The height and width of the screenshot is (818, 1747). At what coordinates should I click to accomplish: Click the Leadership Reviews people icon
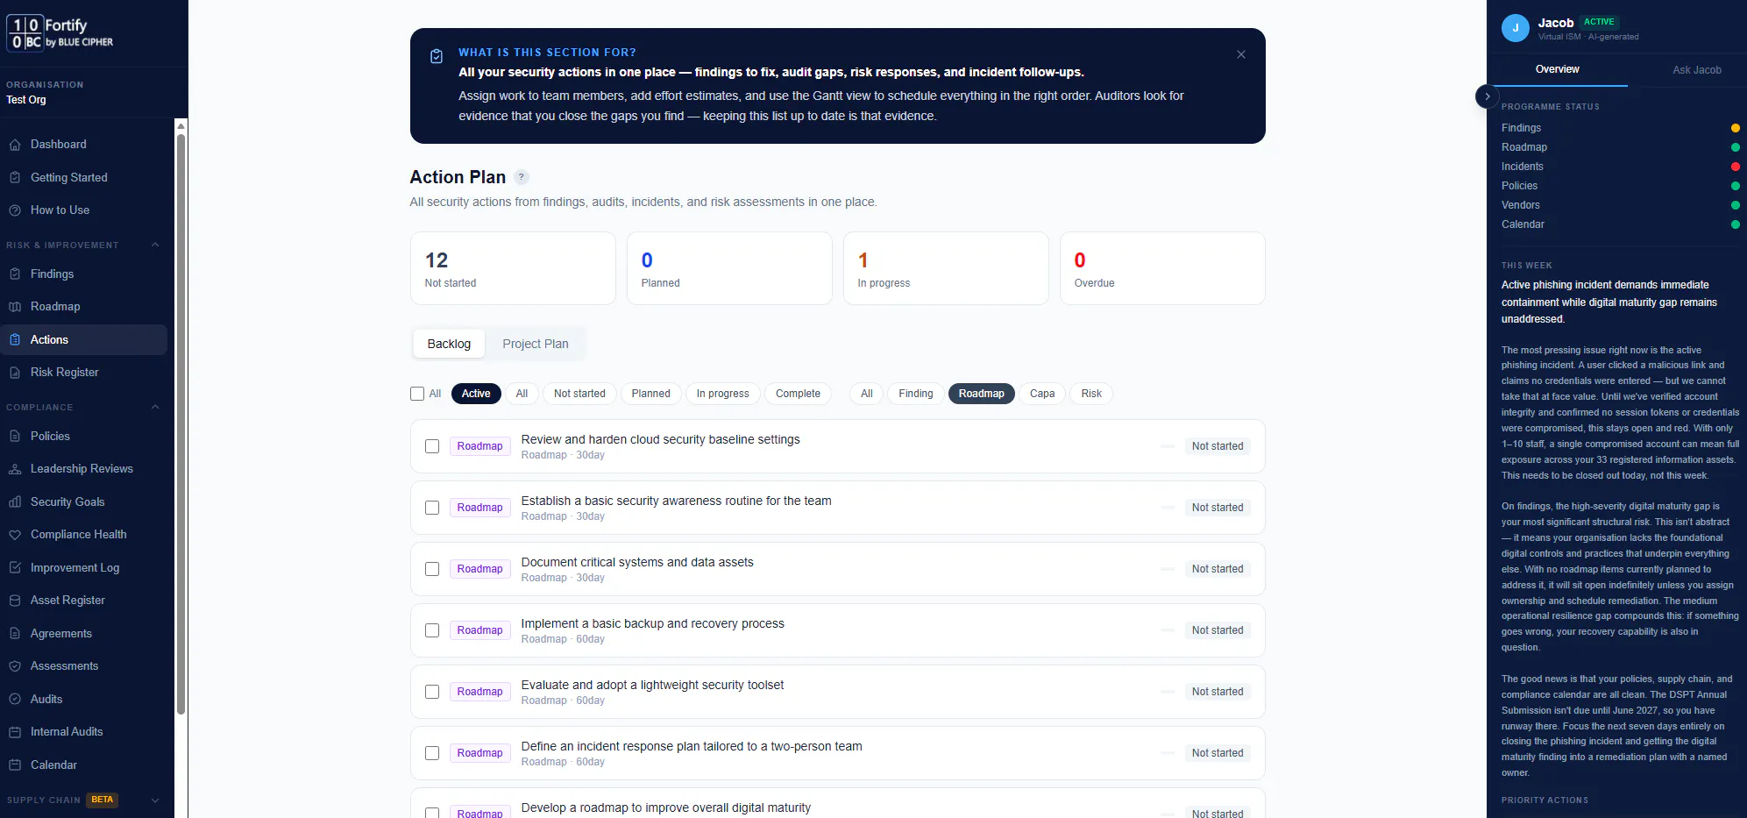coord(15,469)
